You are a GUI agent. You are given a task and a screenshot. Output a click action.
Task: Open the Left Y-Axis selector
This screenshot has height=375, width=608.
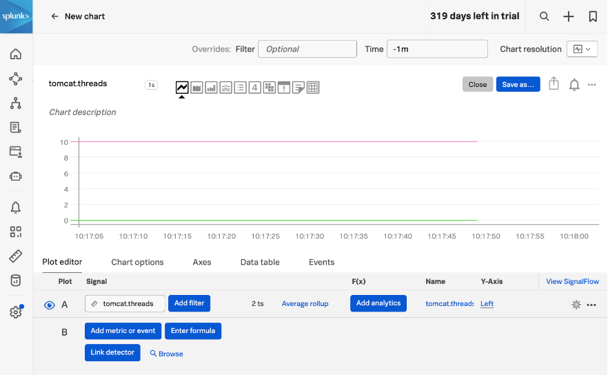click(487, 304)
